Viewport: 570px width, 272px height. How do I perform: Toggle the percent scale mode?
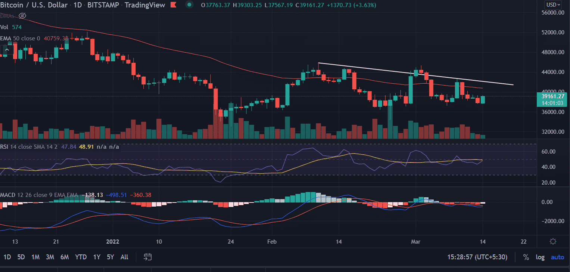click(526, 257)
